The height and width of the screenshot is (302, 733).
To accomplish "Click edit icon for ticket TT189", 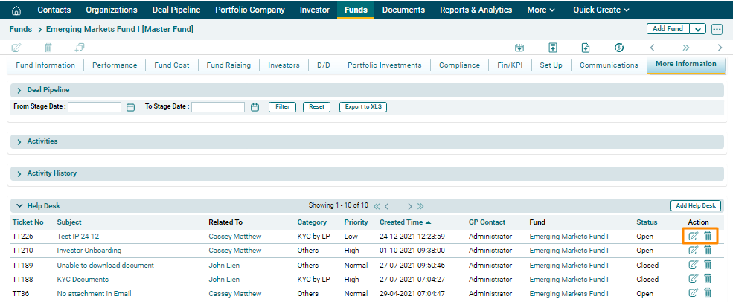I will click(694, 265).
